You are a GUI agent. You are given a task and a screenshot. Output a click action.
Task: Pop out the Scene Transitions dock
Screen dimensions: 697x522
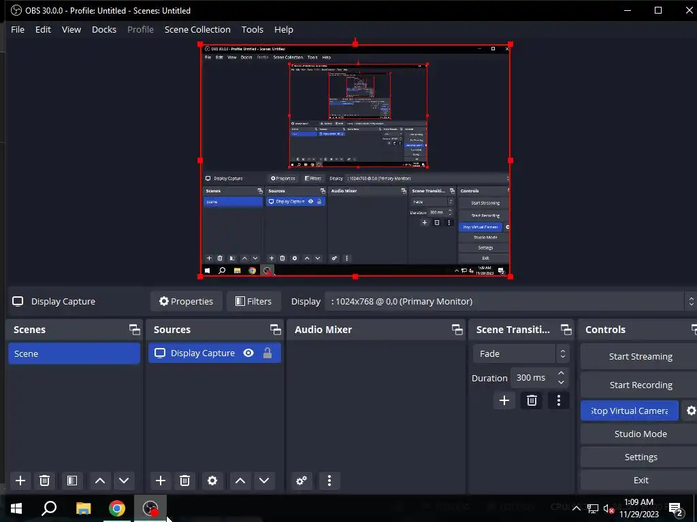[566, 330]
